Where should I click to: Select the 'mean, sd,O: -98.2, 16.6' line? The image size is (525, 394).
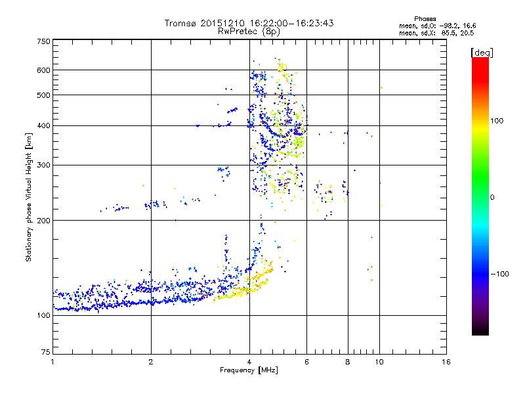437,26
